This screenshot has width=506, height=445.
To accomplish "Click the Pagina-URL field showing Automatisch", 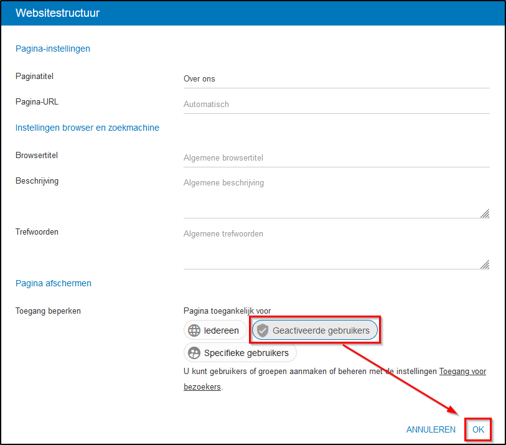I will pos(336,105).
